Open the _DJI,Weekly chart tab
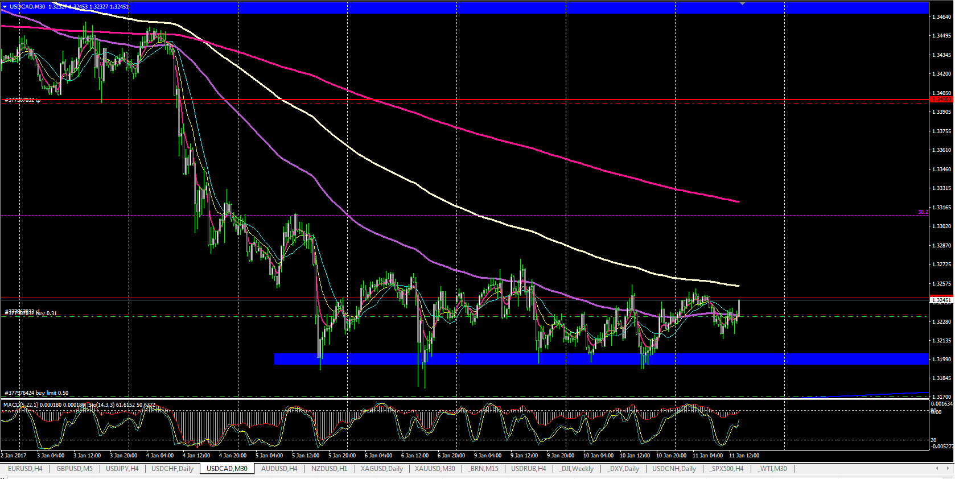Screen dimensions: 955x479 coord(576,469)
